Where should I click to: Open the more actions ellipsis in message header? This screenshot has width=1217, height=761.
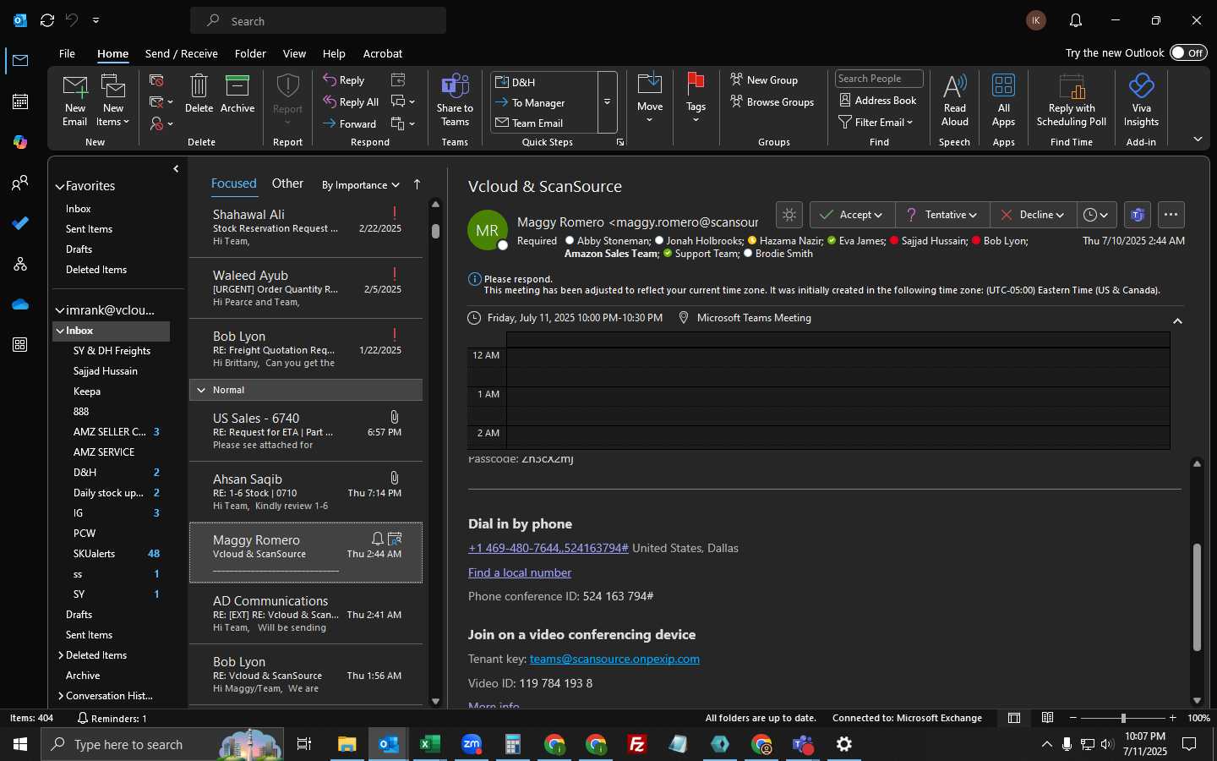[x=1171, y=215]
